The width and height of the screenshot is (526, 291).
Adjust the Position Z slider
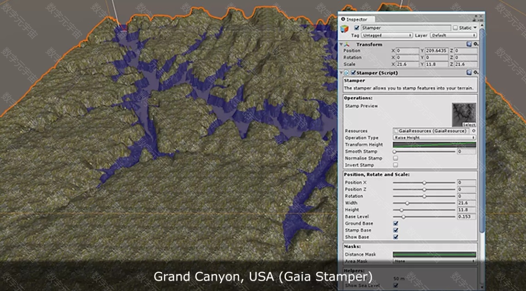coord(425,189)
